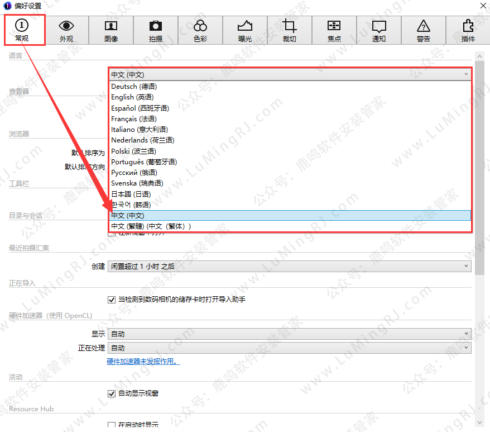Switch to the 插件 (Plugins) tab
Screen dimensions: 490x432
[468, 30]
